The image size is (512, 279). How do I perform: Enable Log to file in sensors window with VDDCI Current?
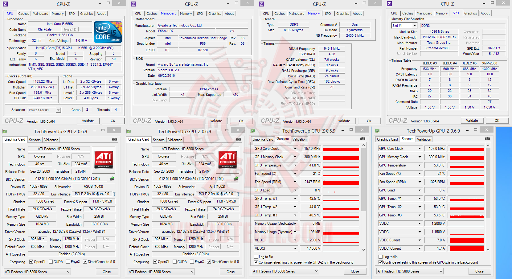pos(380,257)
